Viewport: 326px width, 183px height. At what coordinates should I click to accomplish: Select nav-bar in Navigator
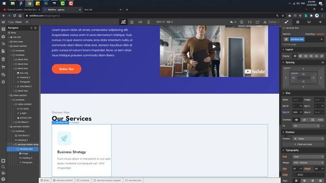[x=17, y=37]
